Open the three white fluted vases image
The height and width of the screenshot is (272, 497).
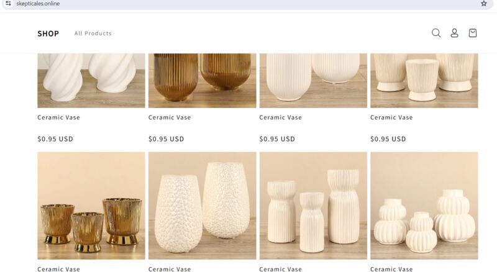[x=313, y=206]
